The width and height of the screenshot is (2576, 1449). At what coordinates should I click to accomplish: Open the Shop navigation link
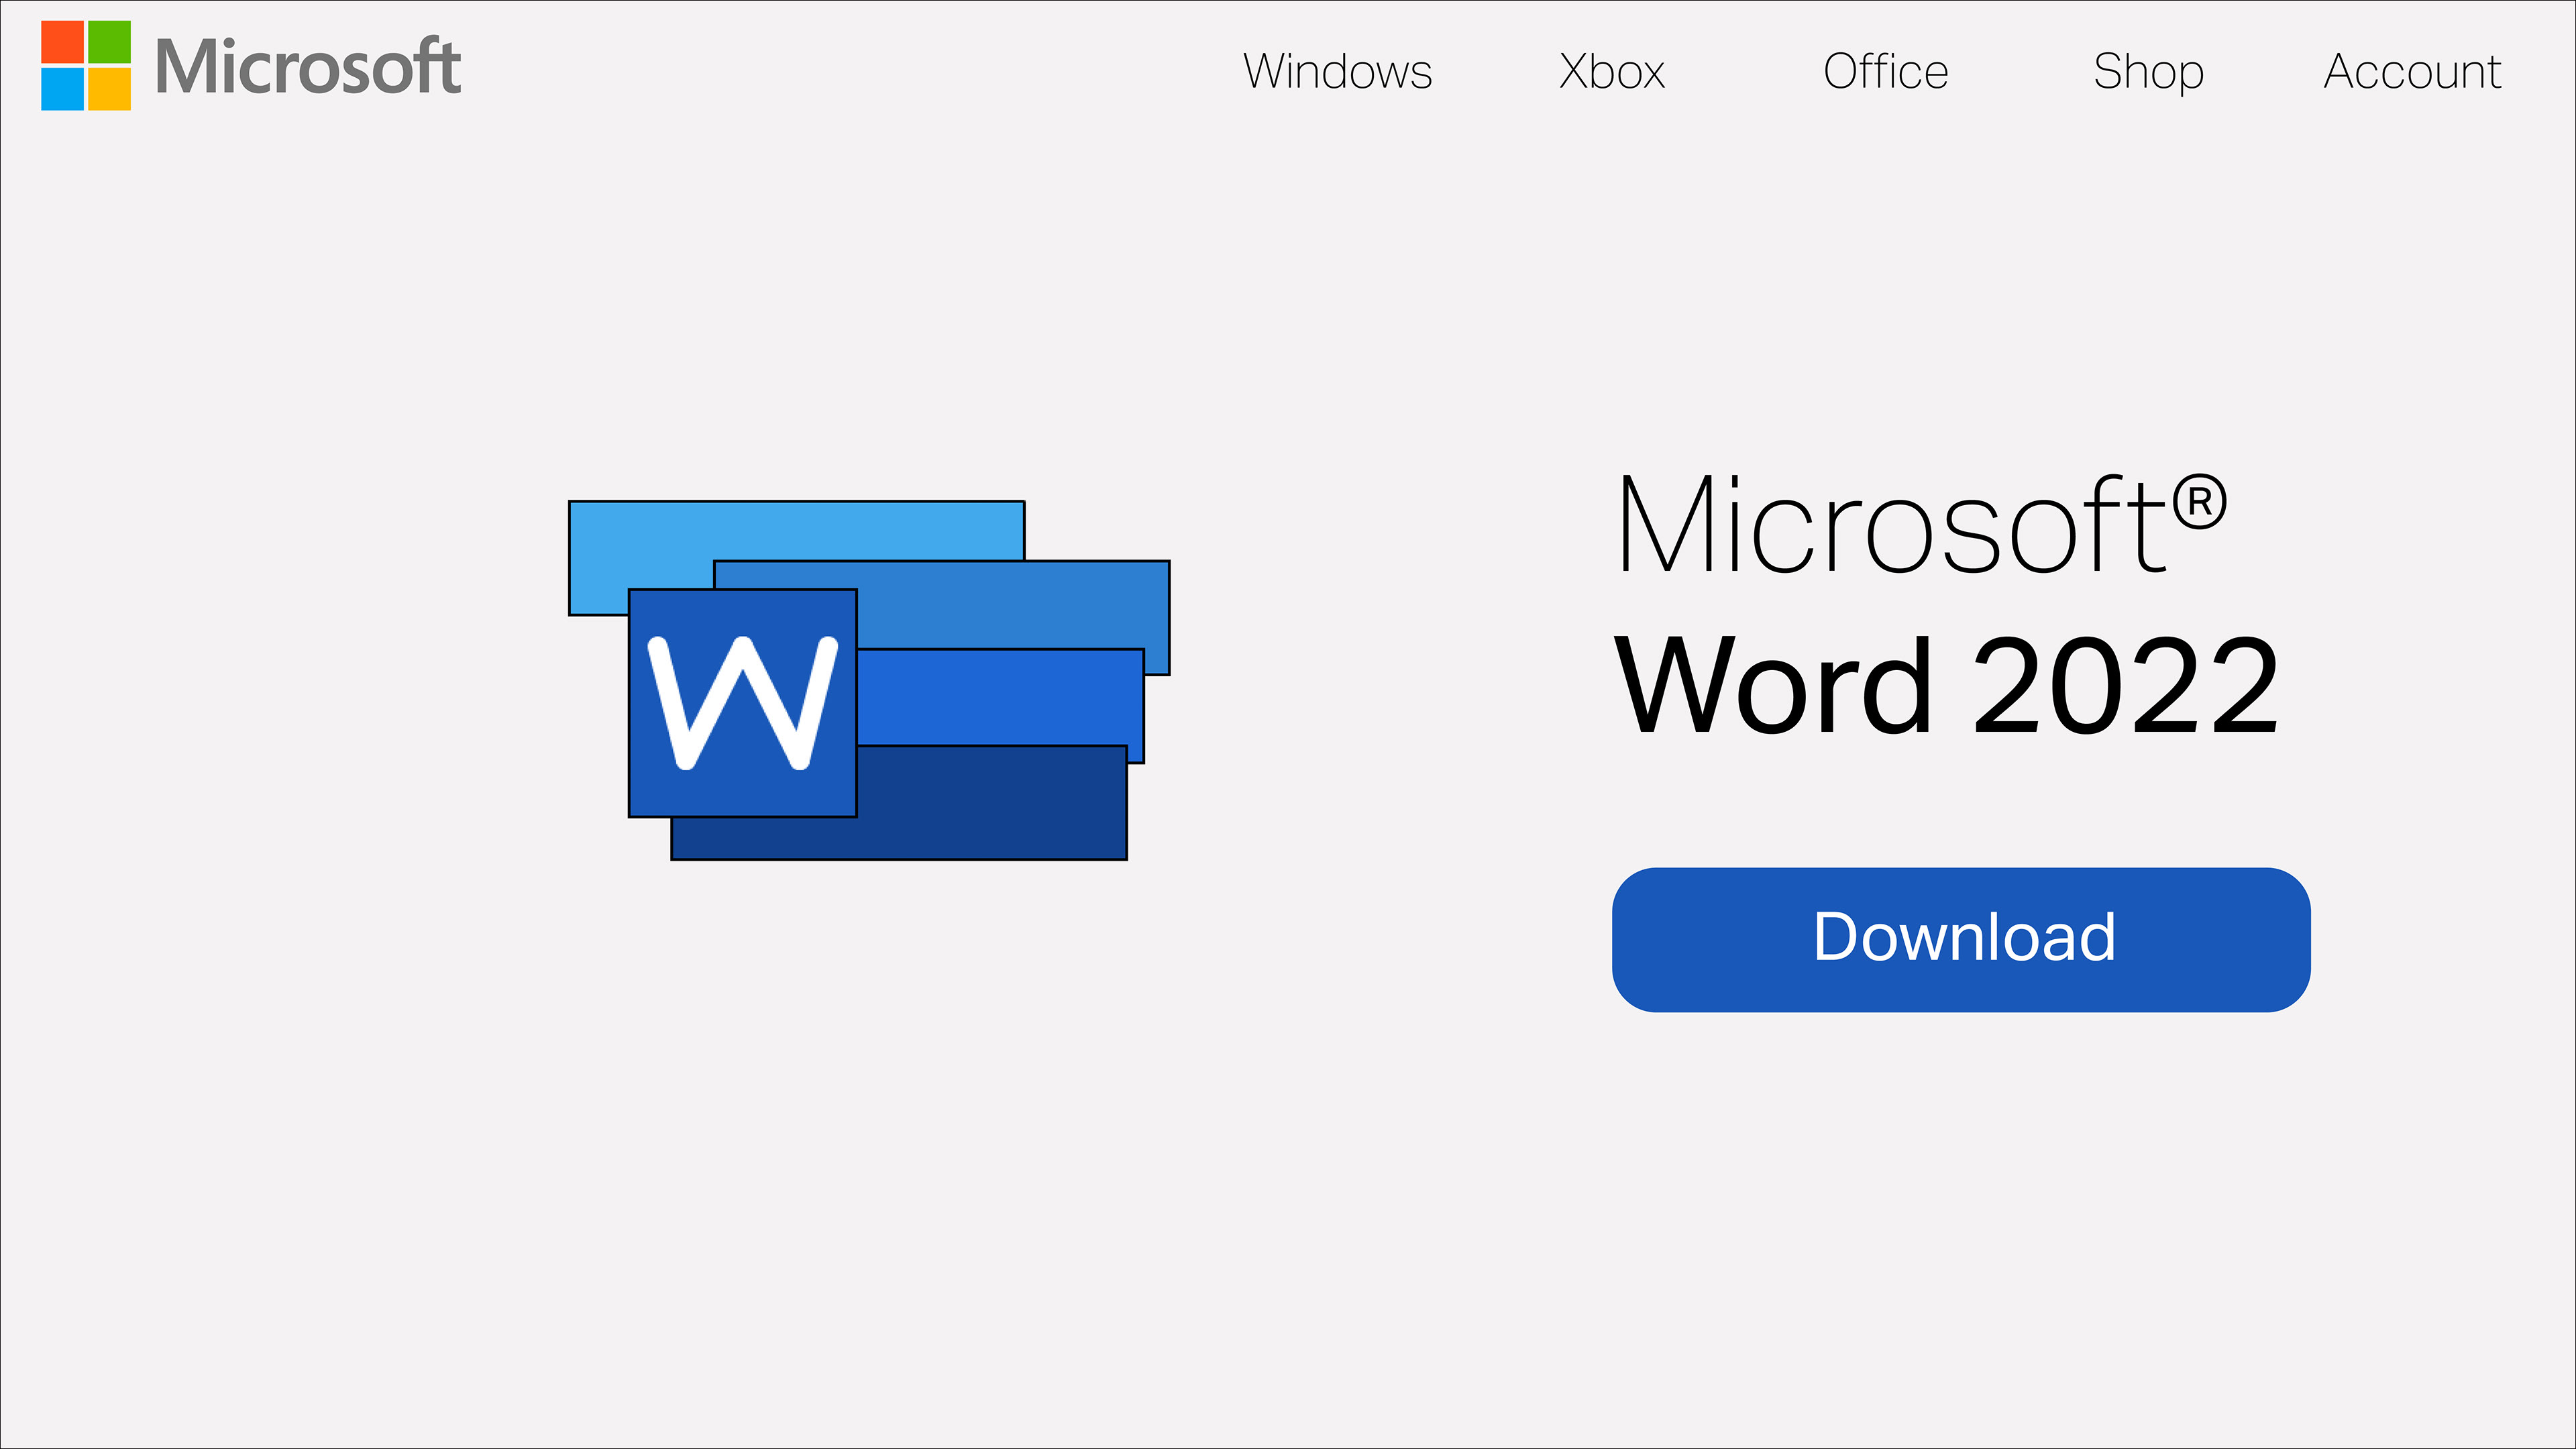click(x=2148, y=73)
